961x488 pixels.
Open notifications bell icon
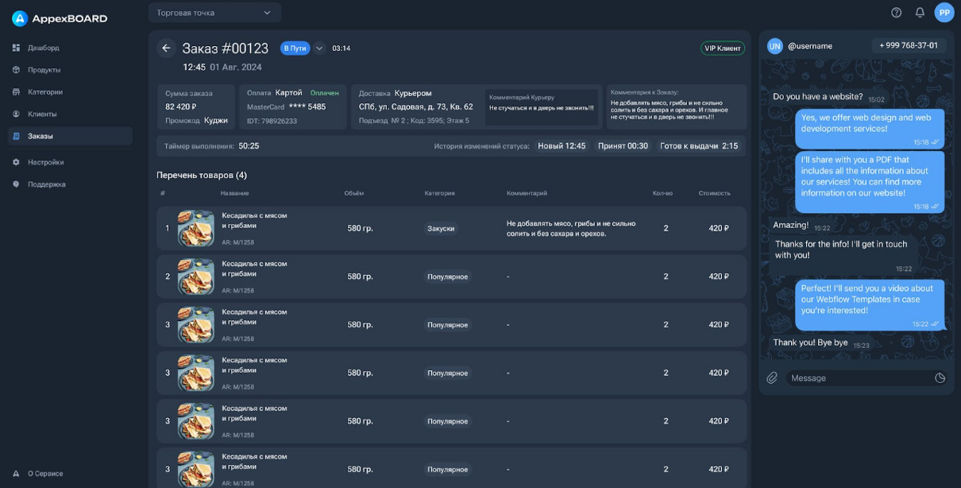point(920,13)
